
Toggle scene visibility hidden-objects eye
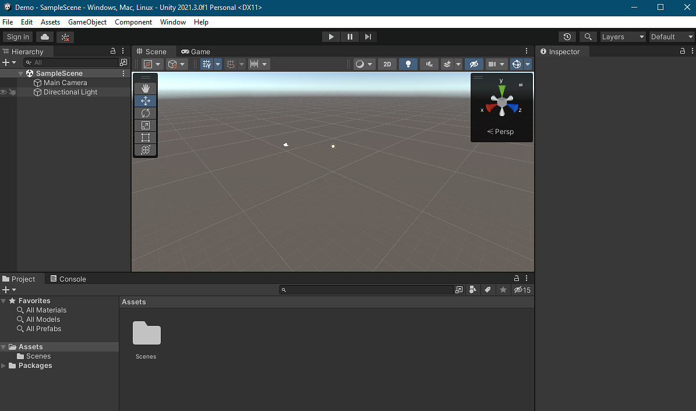coord(474,64)
